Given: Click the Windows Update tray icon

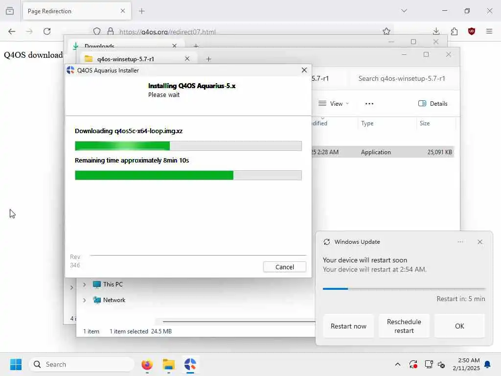Looking at the screenshot, I should pyautogui.click(x=413, y=364).
